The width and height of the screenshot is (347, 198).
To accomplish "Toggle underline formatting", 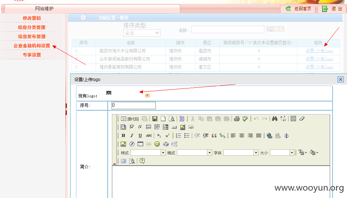I will [x=140, y=136].
